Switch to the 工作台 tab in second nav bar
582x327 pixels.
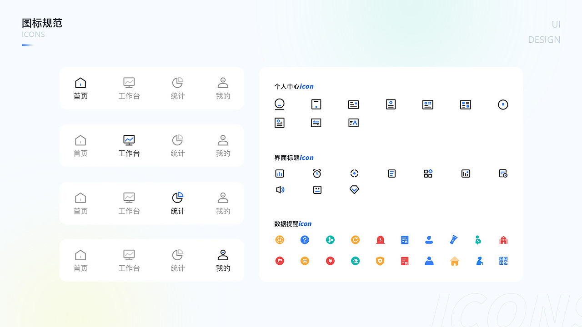[x=129, y=145]
